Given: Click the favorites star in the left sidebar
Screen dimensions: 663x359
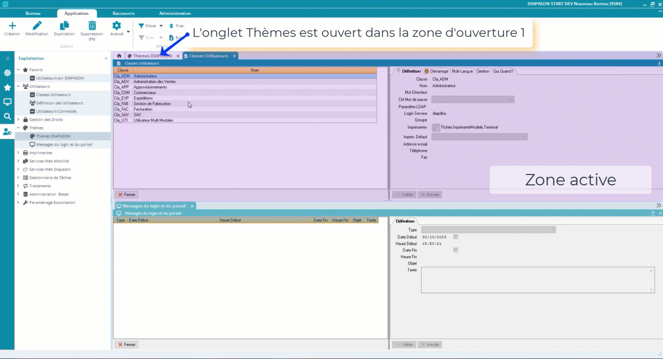Looking at the screenshot, I should click(7, 87).
